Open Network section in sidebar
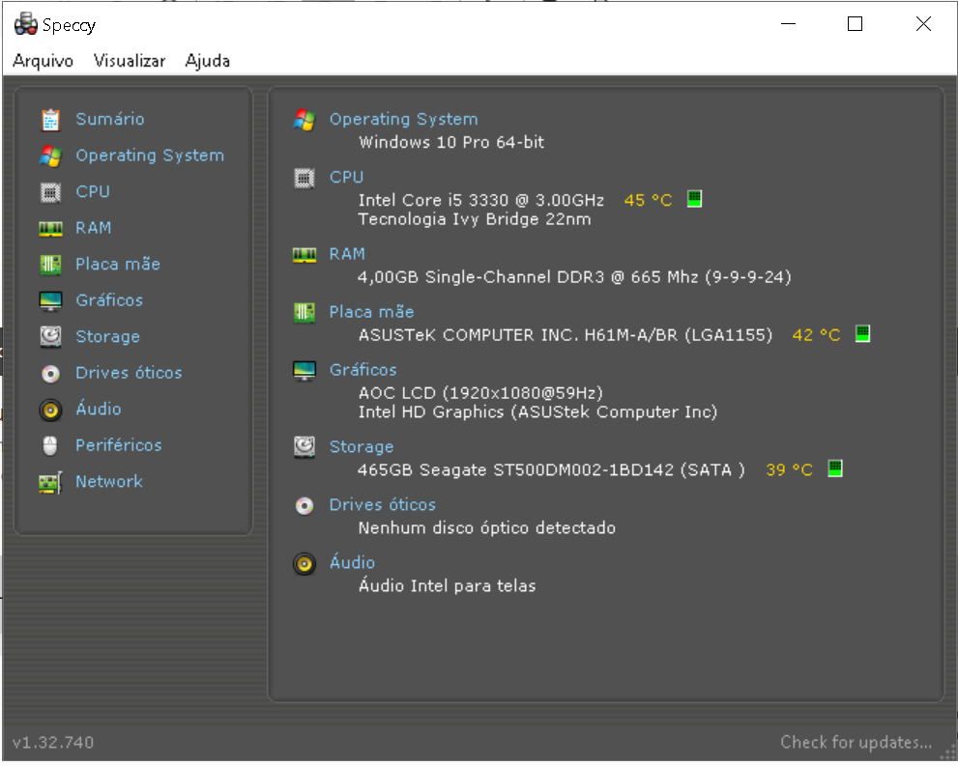958x766 pixels. [x=108, y=482]
